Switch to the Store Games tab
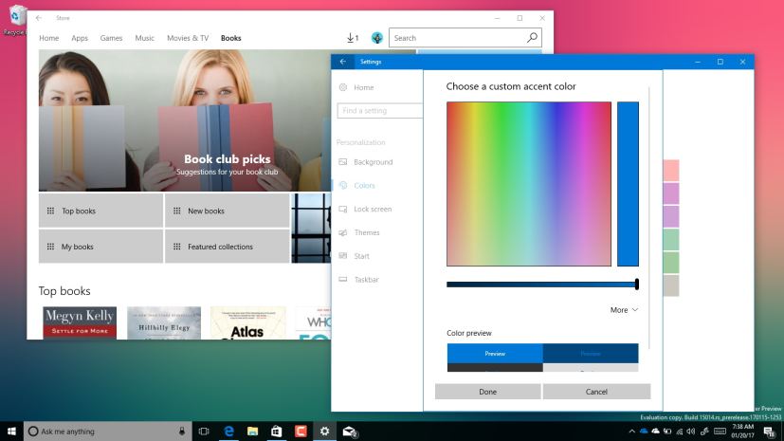Viewport: 784px width, 441px height. pyautogui.click(x=111, y=38)
